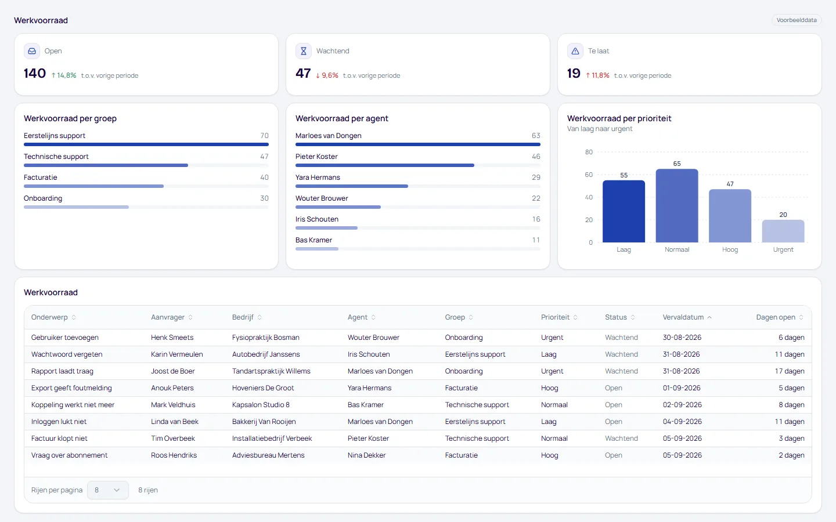The image size is (836, 522).
Task: Click the 'Bakkerij Van Rooijen' company cell
Action: tap(264, 422)
